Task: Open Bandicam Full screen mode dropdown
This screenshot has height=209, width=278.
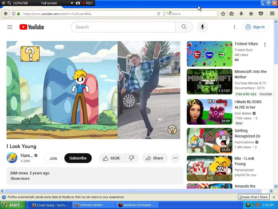Action: pyautogui.click(x=72, y=3)
